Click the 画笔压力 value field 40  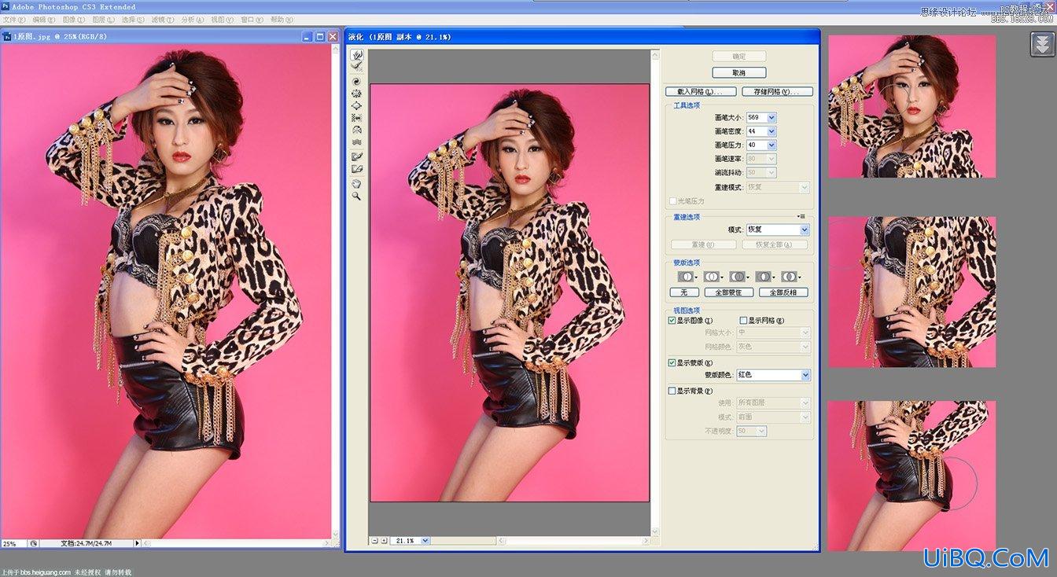point(756,145)
